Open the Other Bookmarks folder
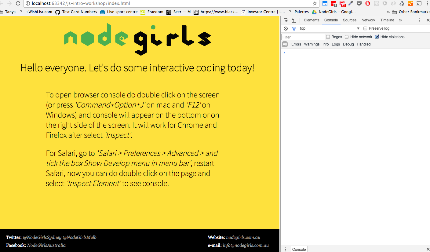 point(411,12)
